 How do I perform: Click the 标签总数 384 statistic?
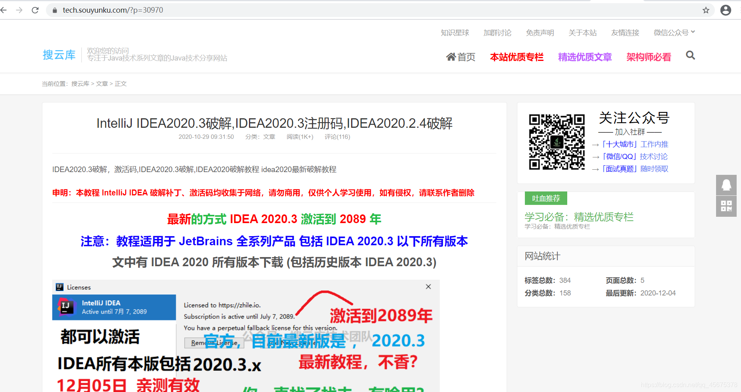click(547, 280)
